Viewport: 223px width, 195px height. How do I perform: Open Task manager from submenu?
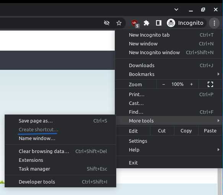(60, 169)
